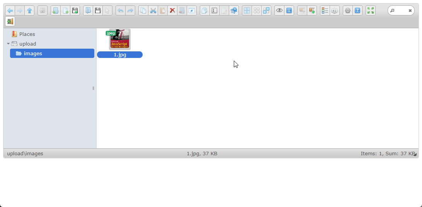This screenshot has height=207, width=422.
Task: Duplicate the selected file
Action: (x=205, y=10)
